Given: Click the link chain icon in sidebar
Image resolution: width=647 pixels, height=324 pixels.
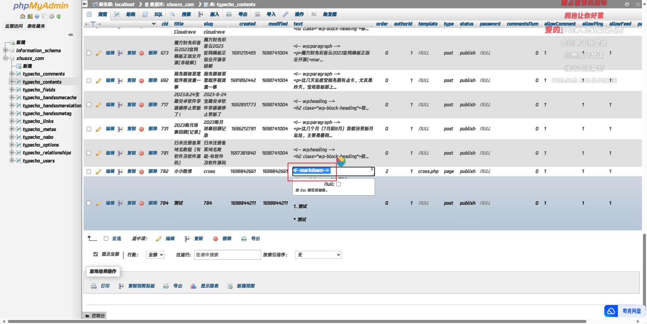Looking at the screenshot, I should click(x=71, y=34).
